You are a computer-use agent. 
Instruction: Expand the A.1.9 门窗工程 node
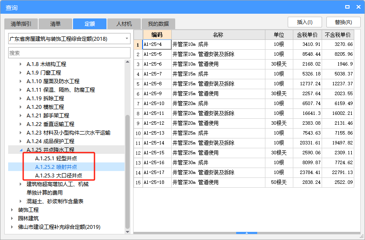[x=21, y=72]
